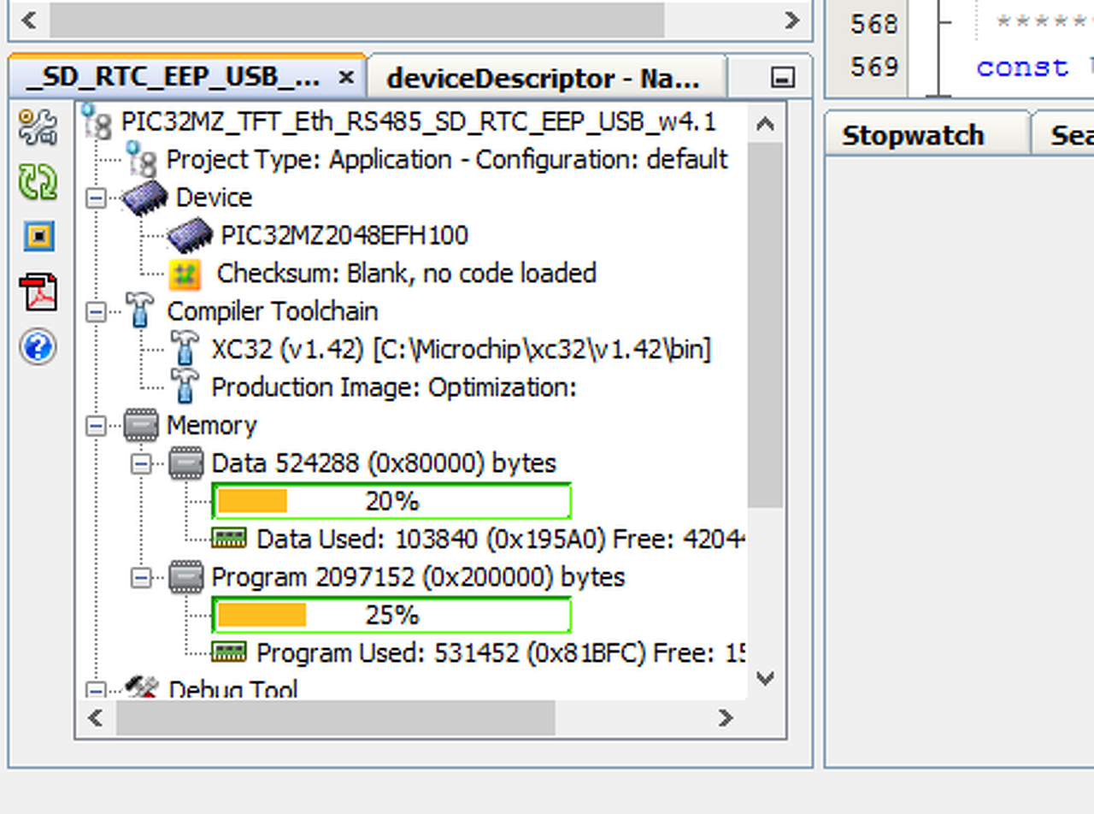This screenshot has height=814, width=1094.
Task: Select Checksum: Blank, no code loaded row
Action: tap(406, 274)
